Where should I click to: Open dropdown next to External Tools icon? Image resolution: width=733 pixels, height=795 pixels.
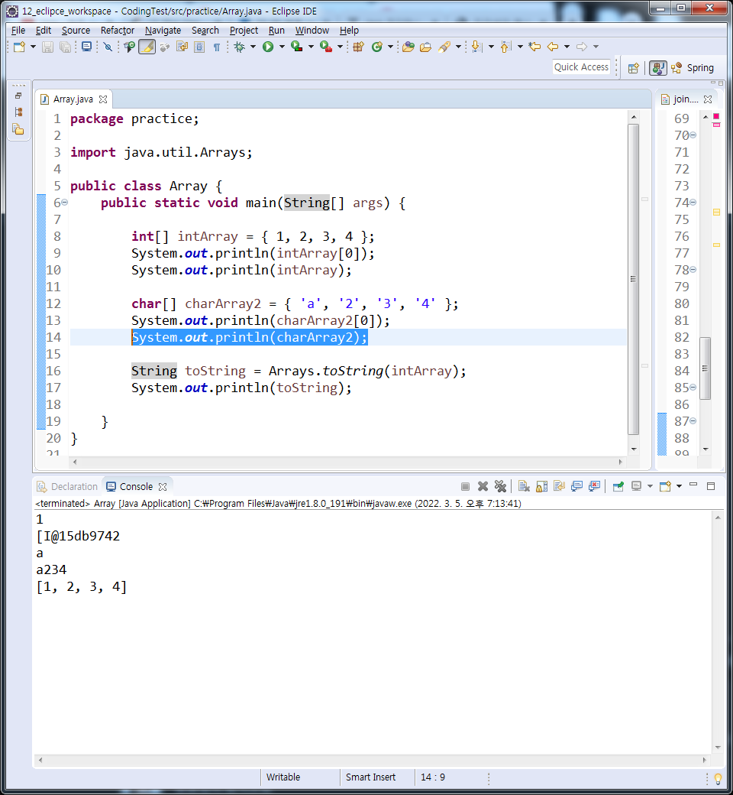pos(340,47)
